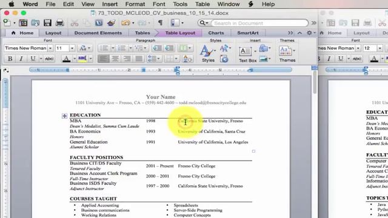This screenshot has height=218, width=388.
Task: Toggle Strikethrough ABC formatting
Action: (49, 59)
